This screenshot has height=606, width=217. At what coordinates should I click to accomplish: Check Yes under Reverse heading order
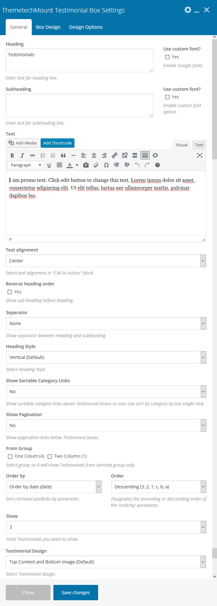10,292
